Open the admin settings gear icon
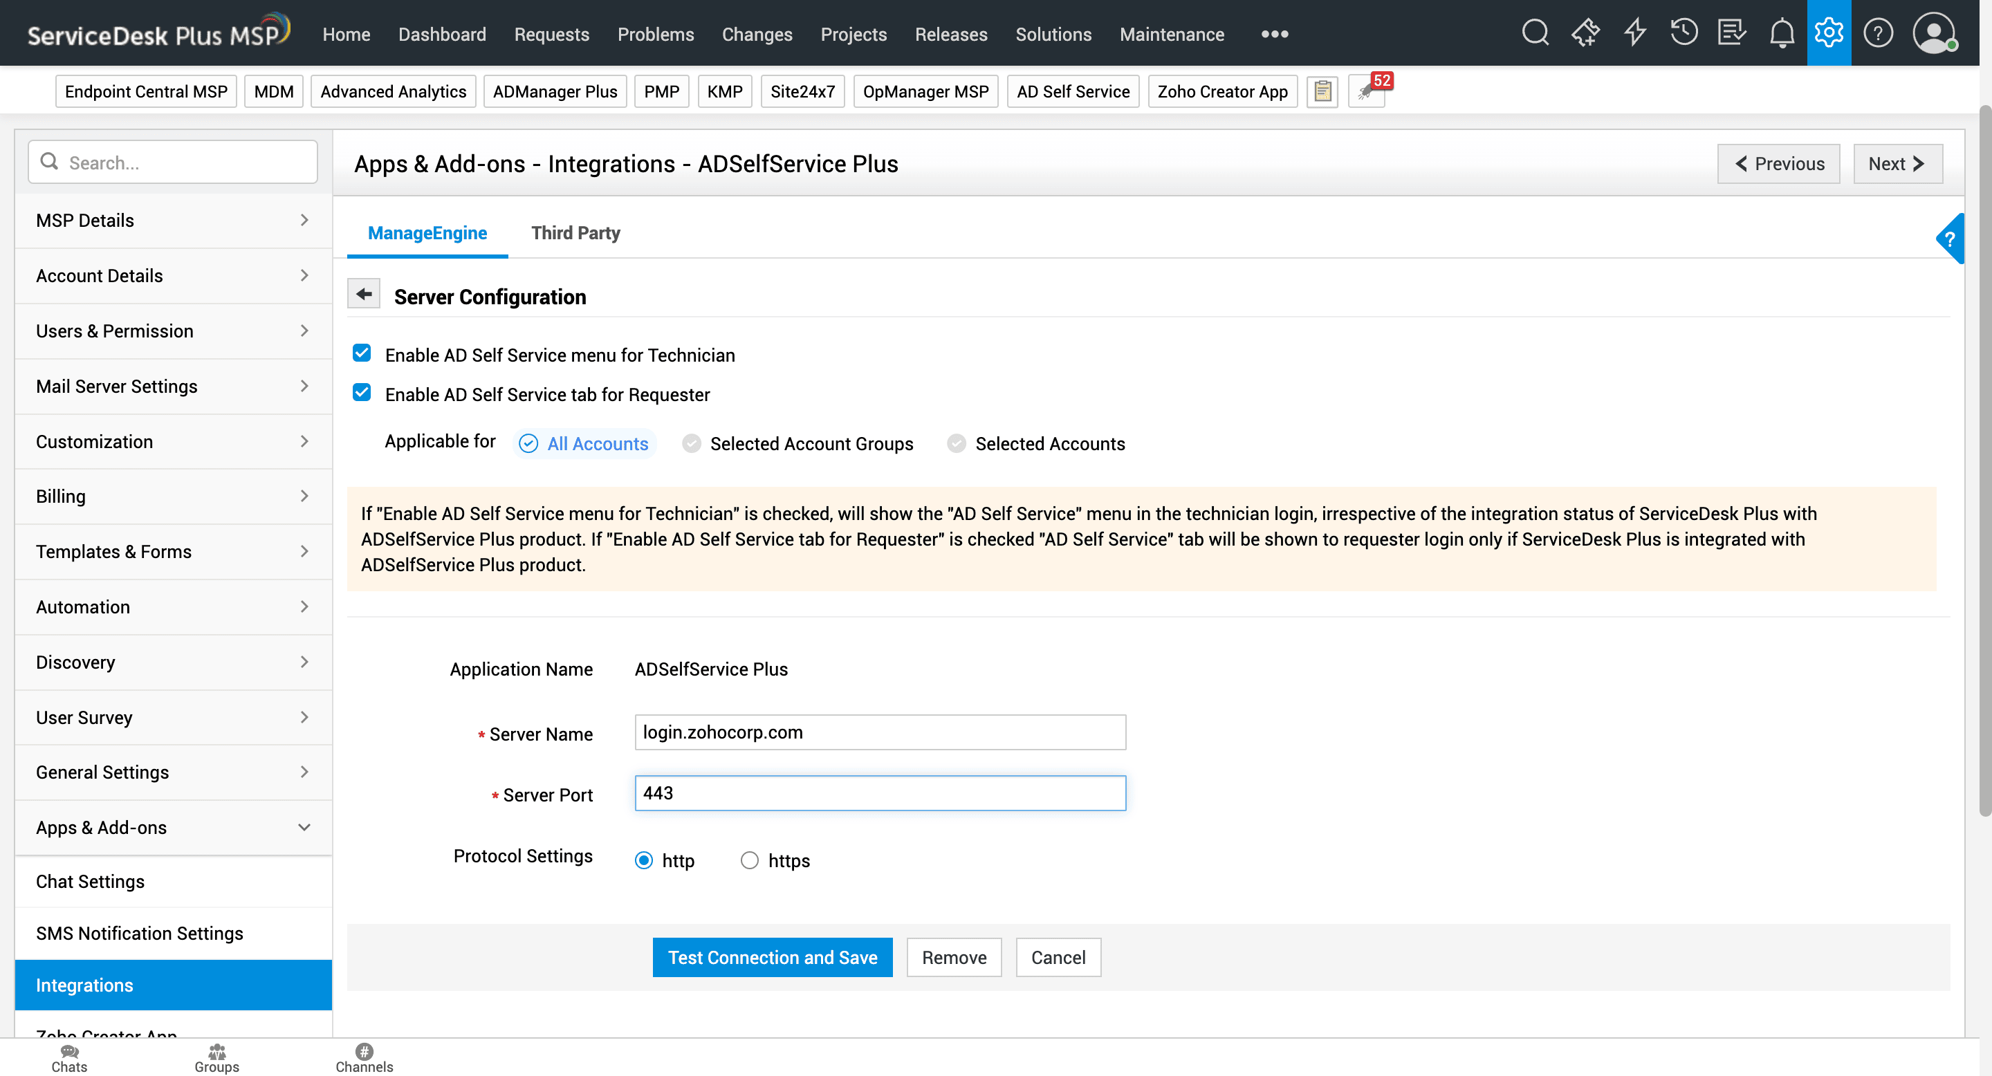This screenshot has height=1076, width=1992. coord(1828,33)
